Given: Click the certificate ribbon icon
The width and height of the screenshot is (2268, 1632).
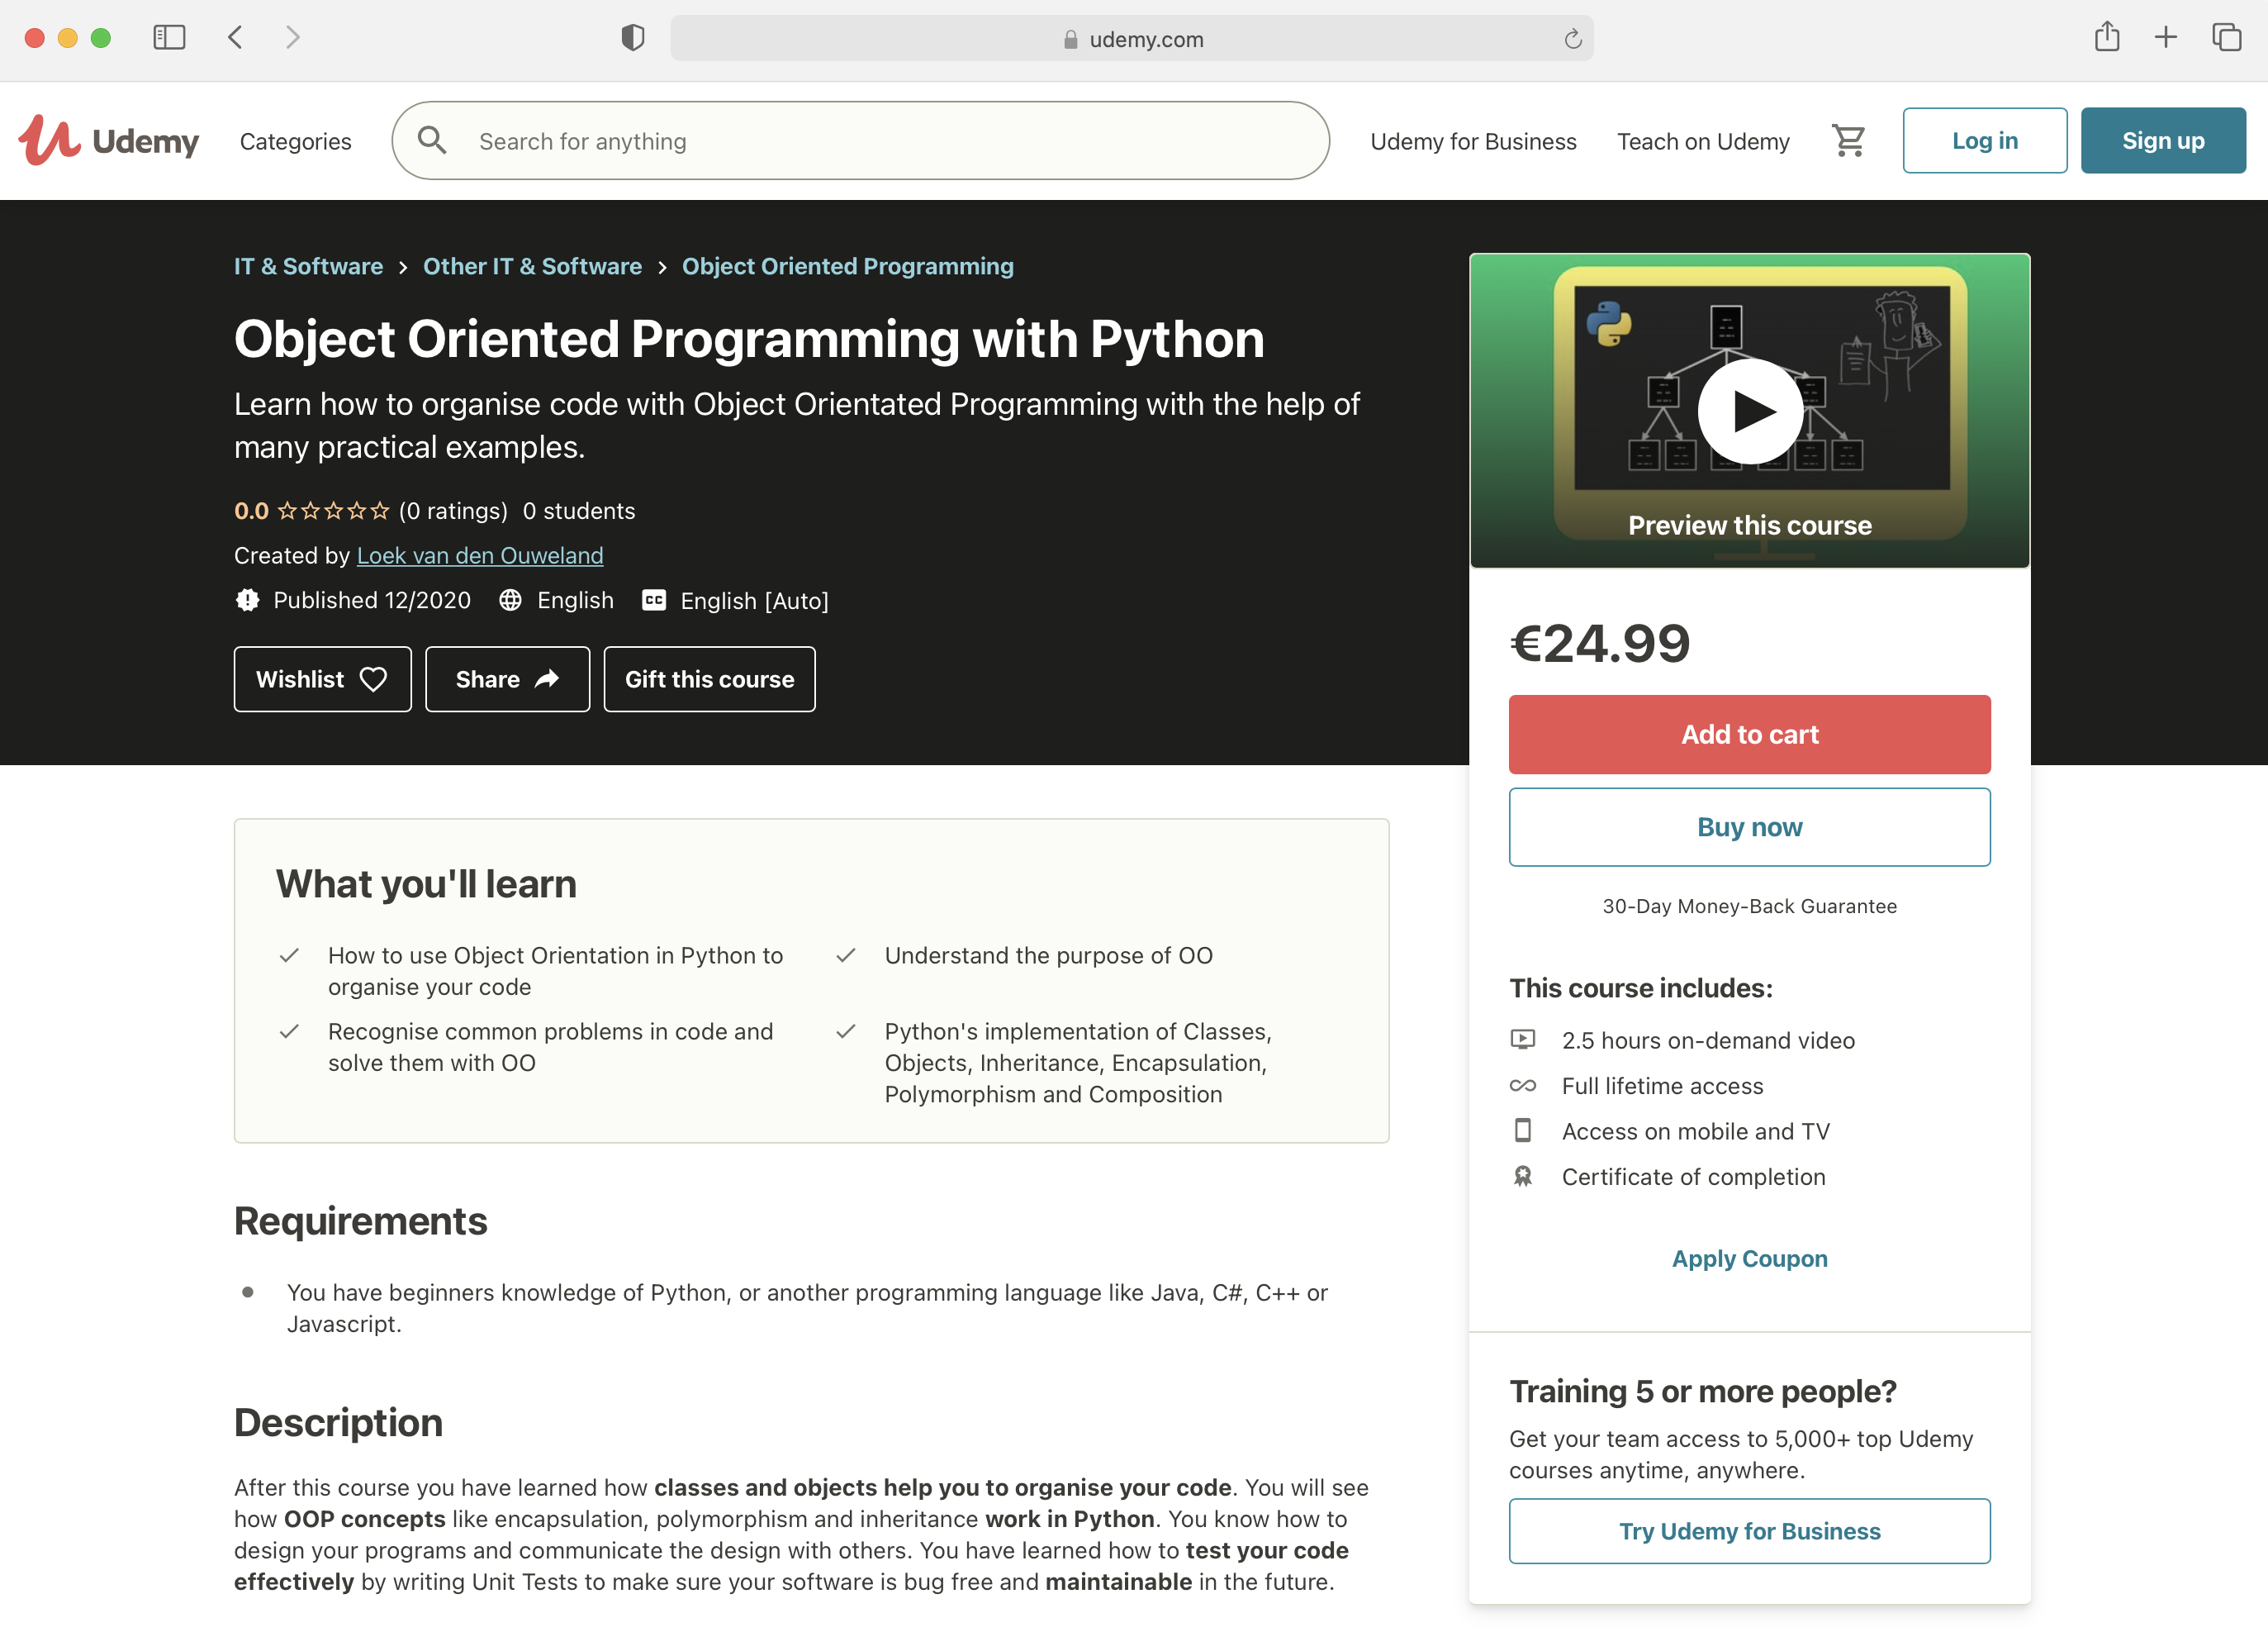Looking at the screenshot, I should coord(1522,1177).
